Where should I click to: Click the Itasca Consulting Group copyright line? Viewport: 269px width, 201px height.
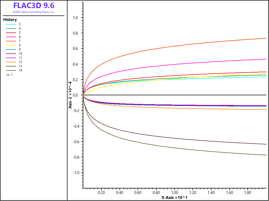[x=34, y=12]
